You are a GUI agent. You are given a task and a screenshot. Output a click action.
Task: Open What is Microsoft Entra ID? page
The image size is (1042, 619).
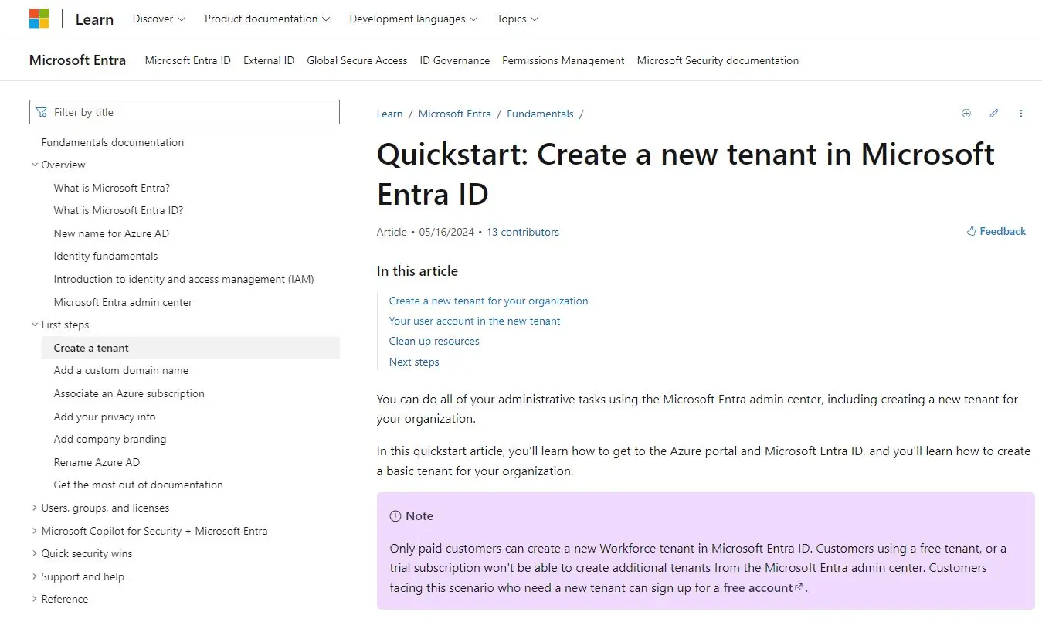pyautogui.click(x=118, y=210)
